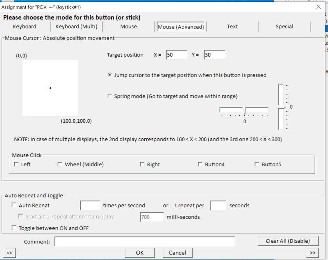Go to next button with >>
The image size is (328, 260).
pos(313,253)
